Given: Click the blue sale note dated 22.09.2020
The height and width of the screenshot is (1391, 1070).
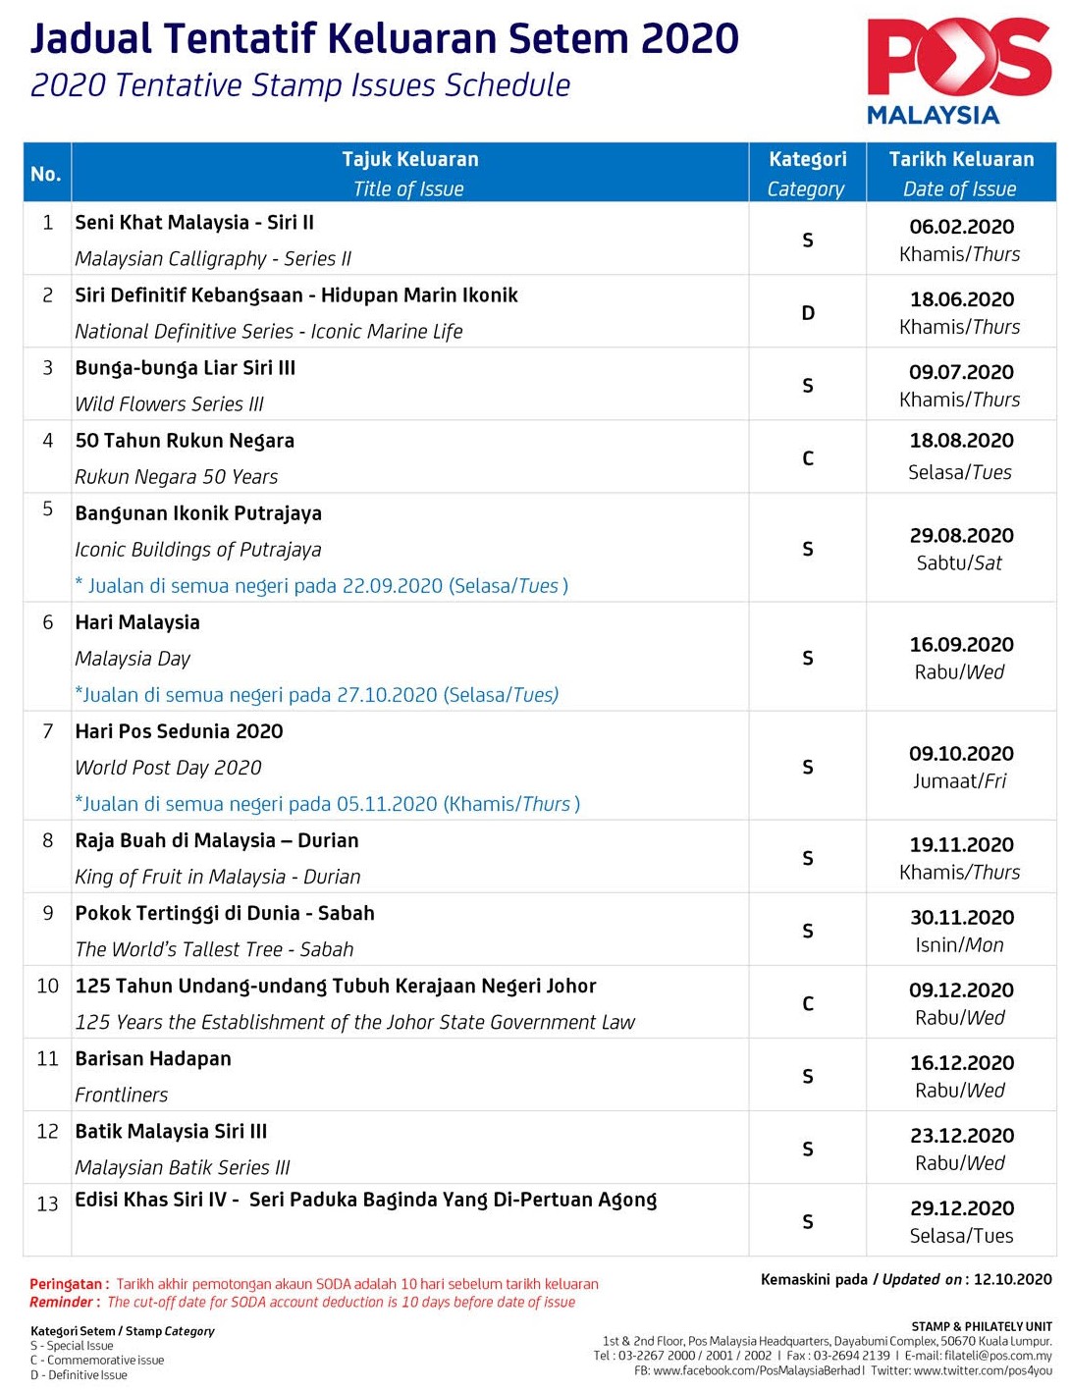Looking at the screenshot, I should [x=322, y=586].
